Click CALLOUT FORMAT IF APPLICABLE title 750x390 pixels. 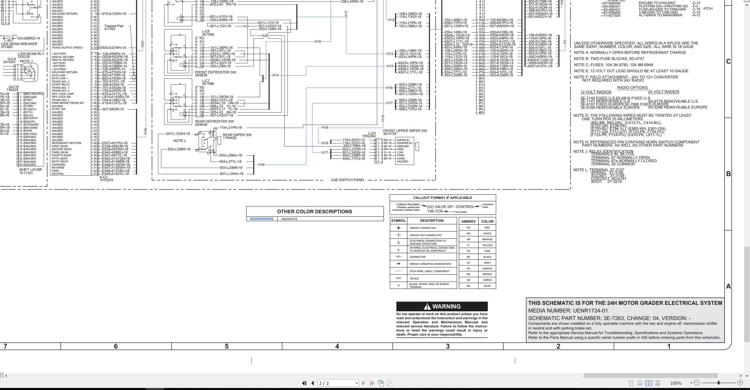point(443,198)
